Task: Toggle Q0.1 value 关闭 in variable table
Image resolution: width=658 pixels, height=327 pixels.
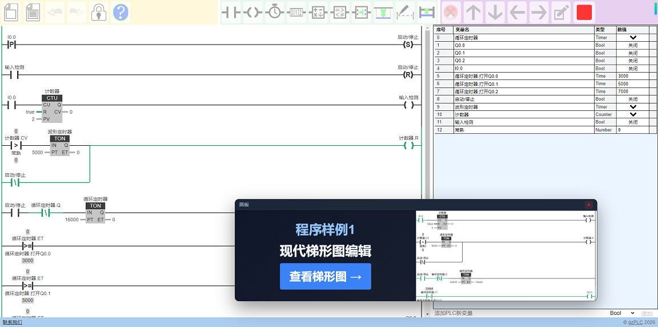Action: pos(633,53)
